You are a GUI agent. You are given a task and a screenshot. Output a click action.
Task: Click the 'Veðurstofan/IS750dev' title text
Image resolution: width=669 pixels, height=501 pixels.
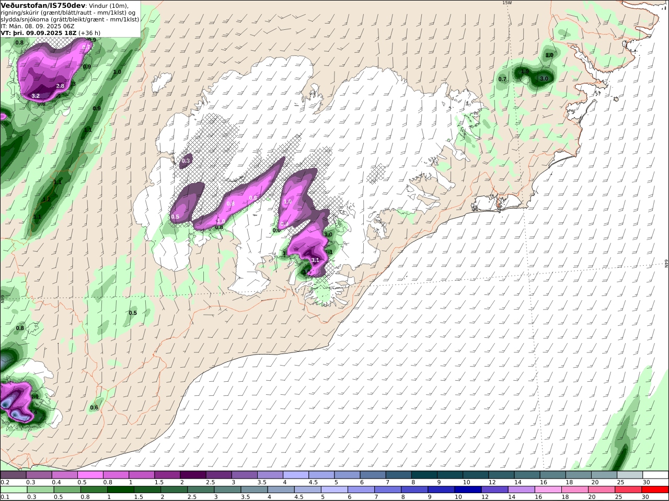pos(43,5)
